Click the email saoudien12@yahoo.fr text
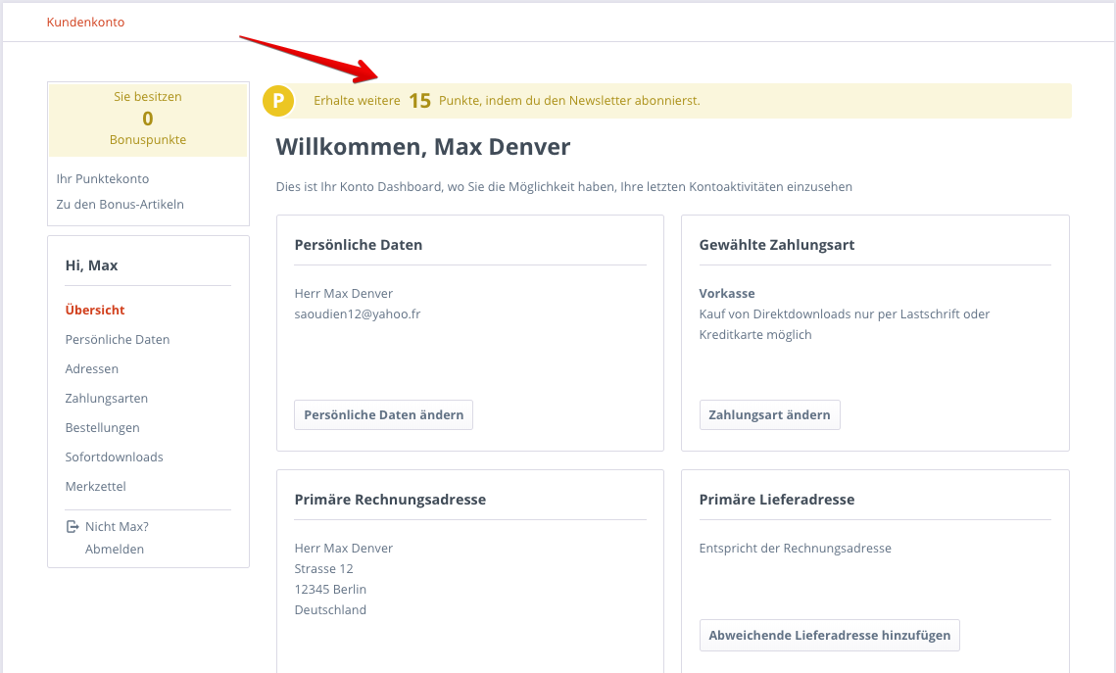The height and width of the screenshot is (673, 1116). pos(358,313)
